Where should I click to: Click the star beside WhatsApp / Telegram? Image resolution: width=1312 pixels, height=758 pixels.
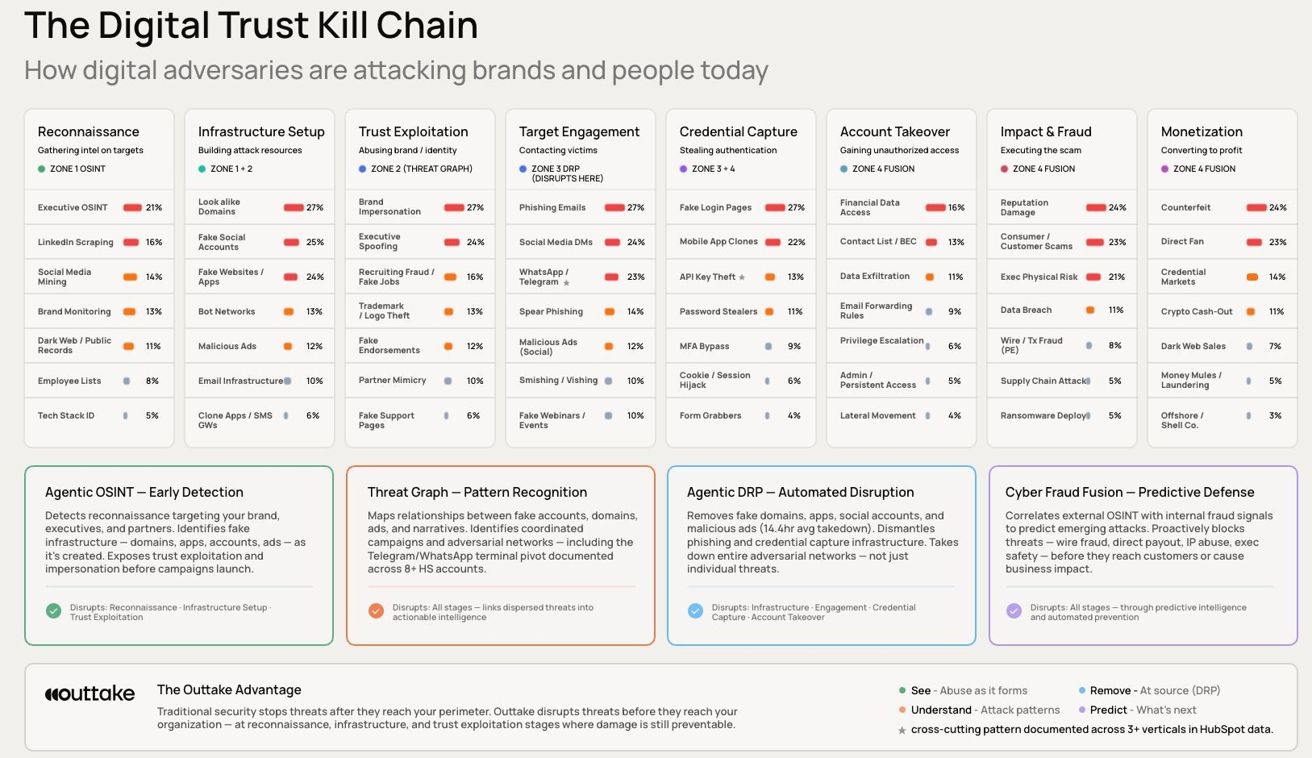567,283
